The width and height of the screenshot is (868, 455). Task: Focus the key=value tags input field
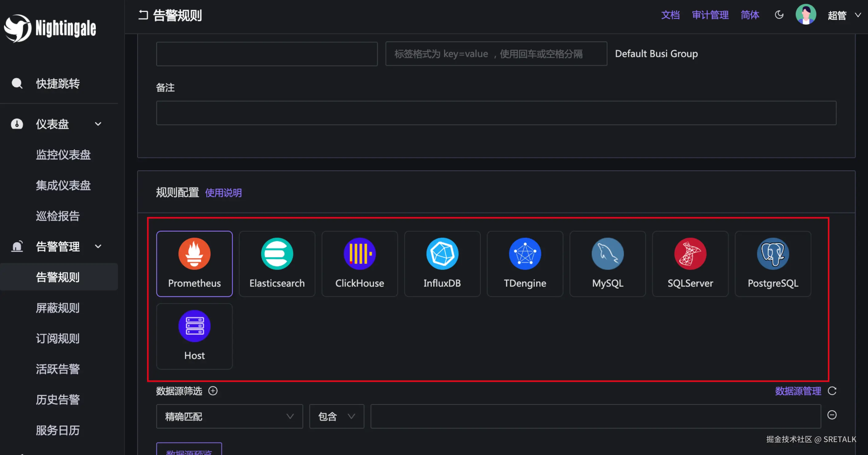tap(496, 54)
